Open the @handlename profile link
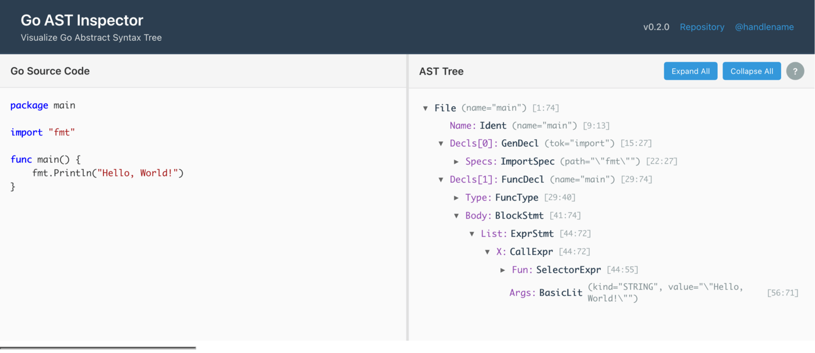The image size is (815, 353). tap(764, 27)
